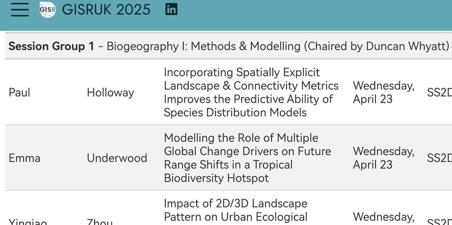Click surname Underwood
The width and height of the screenshot is (452, 225).
click(x=117, y=158)
